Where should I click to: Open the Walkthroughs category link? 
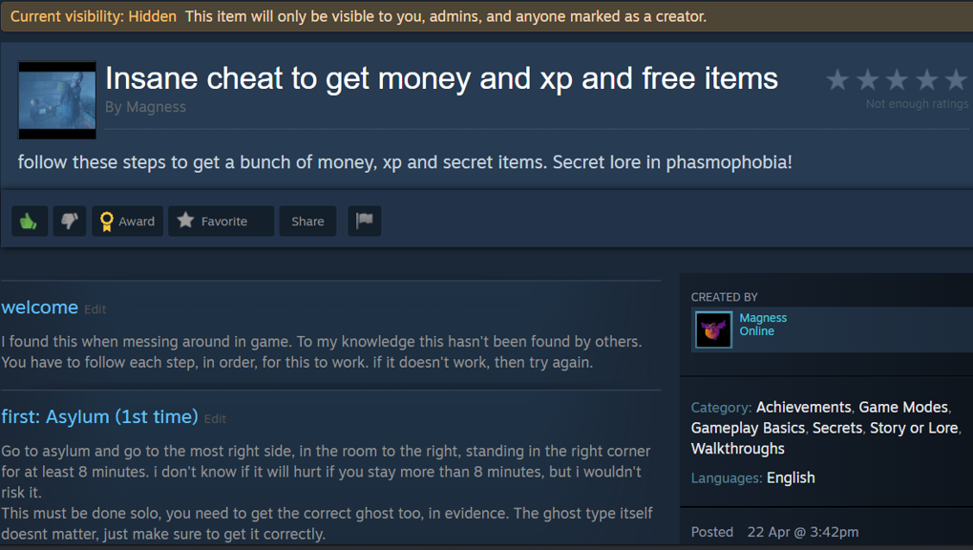point(738,448)
